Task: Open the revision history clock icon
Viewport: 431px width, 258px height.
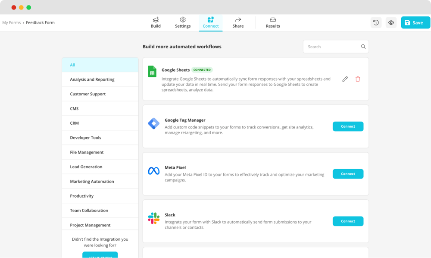Action: (376, 23)
